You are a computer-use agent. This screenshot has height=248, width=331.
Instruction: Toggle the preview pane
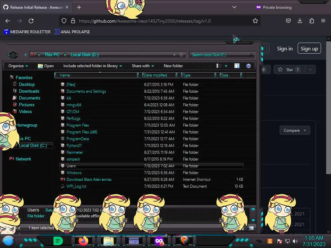pyautogui.click(x=237, y=66)
